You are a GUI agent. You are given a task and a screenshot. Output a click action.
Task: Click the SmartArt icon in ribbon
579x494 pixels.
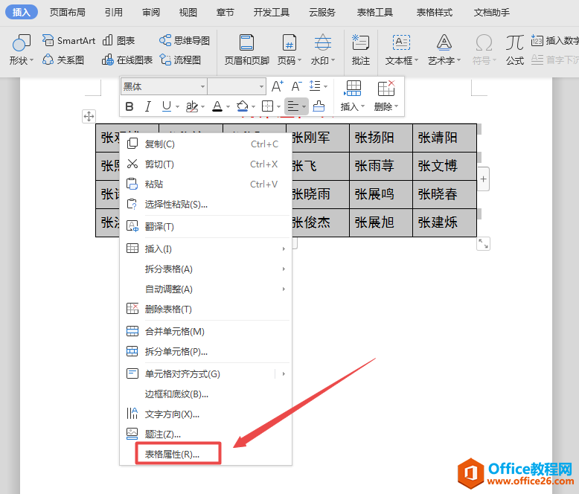coord(48,41)
